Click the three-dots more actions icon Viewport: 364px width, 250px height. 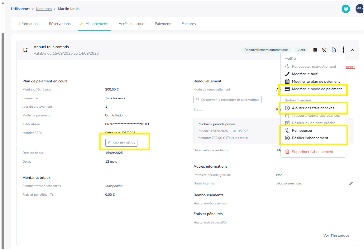click(343, 50)
